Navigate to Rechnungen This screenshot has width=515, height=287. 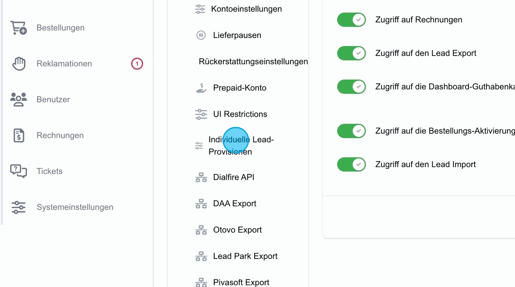click(x=60, y=135)
